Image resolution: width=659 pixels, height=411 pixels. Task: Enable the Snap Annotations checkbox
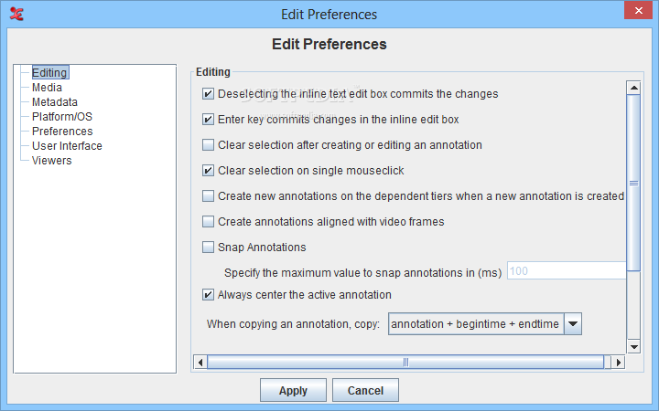[x=208, y=247]
